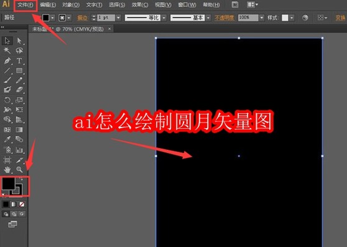Open the 帮助(H) menu
Viewport: 347px width, 247px height.
click(x=211, y=5)
